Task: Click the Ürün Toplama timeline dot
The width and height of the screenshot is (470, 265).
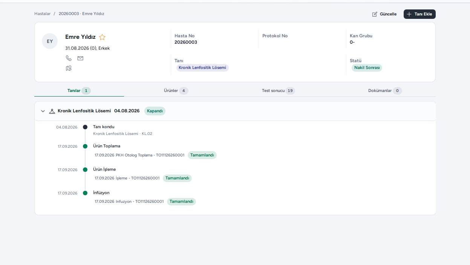Action: [85, 146]
